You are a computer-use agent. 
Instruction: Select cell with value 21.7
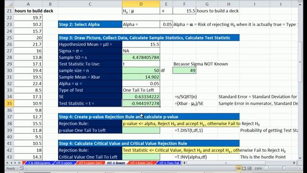coord(28,44)
